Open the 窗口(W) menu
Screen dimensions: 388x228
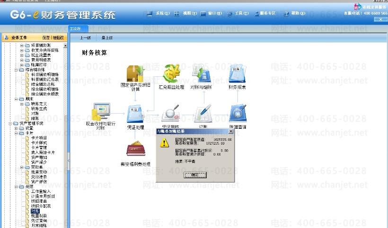(215, 13)
